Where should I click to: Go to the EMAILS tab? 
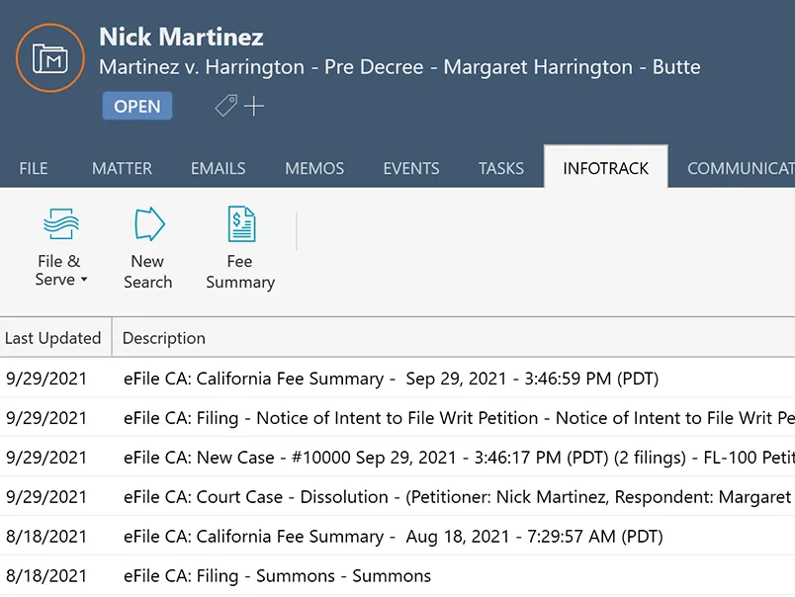click(x=219, y=168)
